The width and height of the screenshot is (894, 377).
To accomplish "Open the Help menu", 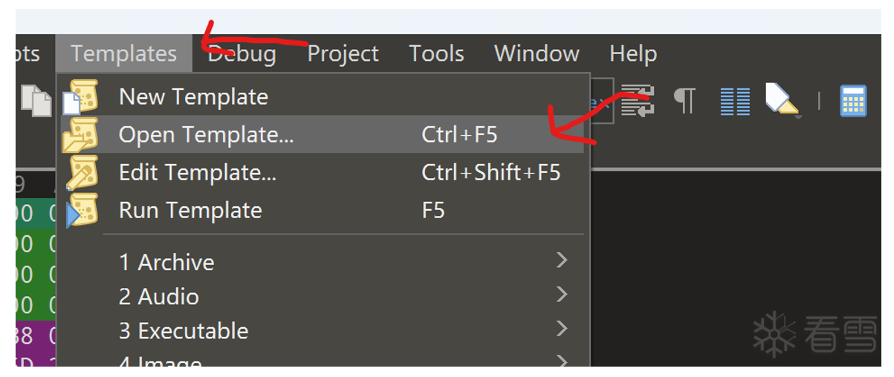I will coord(632,53).
